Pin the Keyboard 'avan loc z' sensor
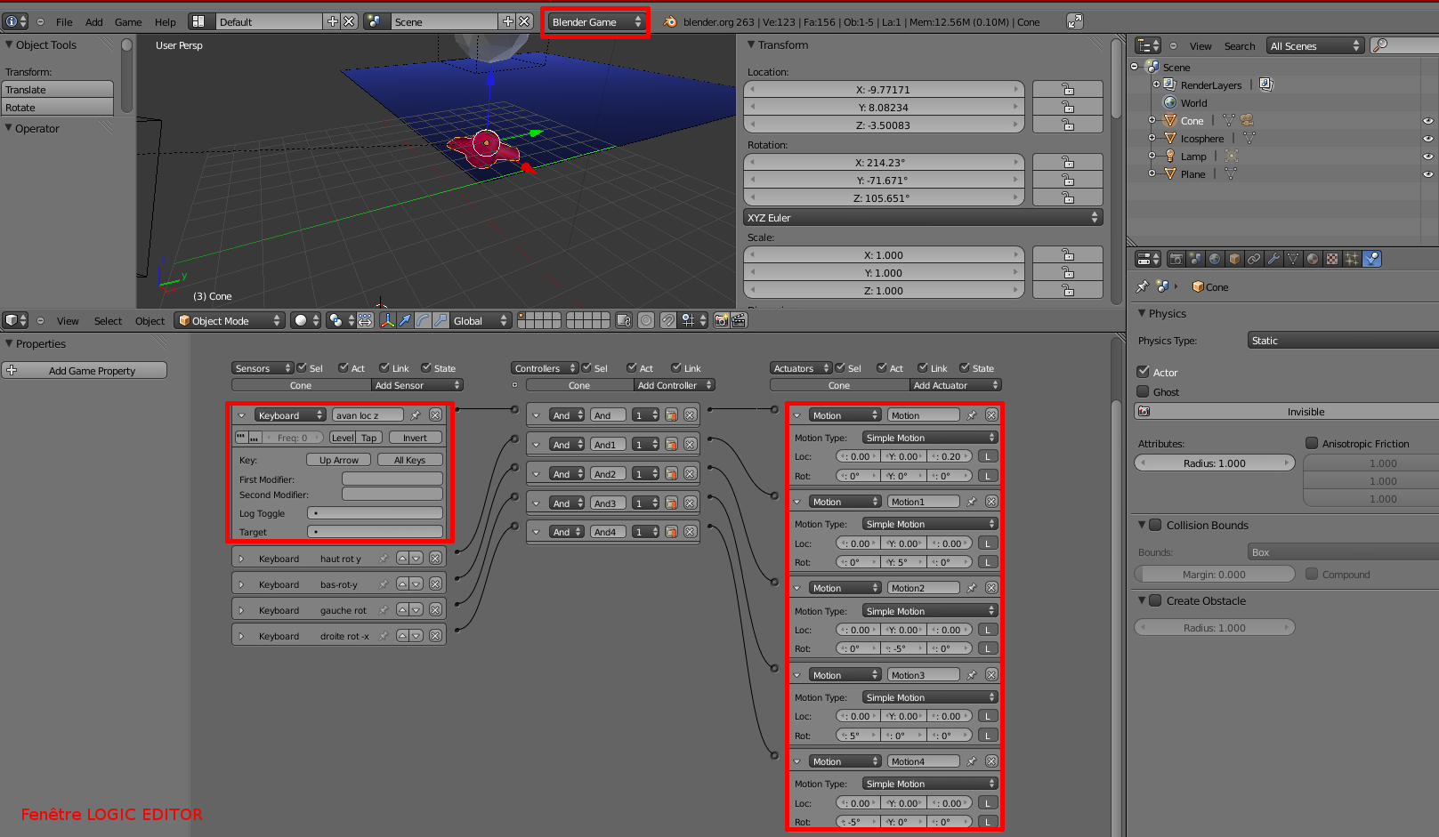This screenshot has width=1439, height=837. [416, 415]
